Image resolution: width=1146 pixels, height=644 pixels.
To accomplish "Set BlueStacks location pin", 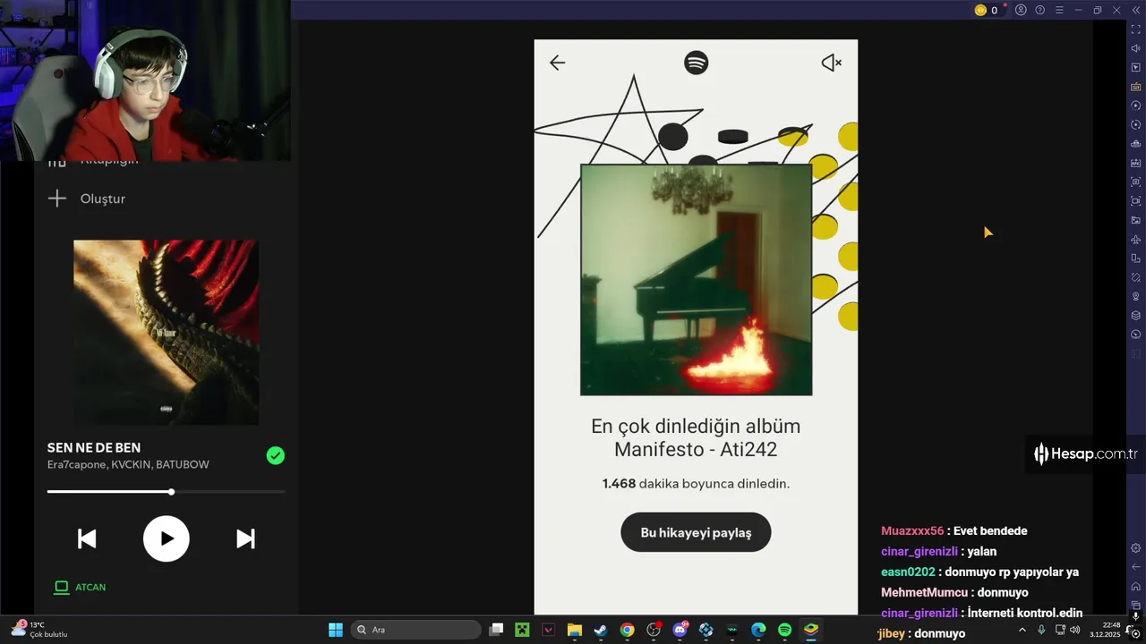I will click(x=1135, y=296).
